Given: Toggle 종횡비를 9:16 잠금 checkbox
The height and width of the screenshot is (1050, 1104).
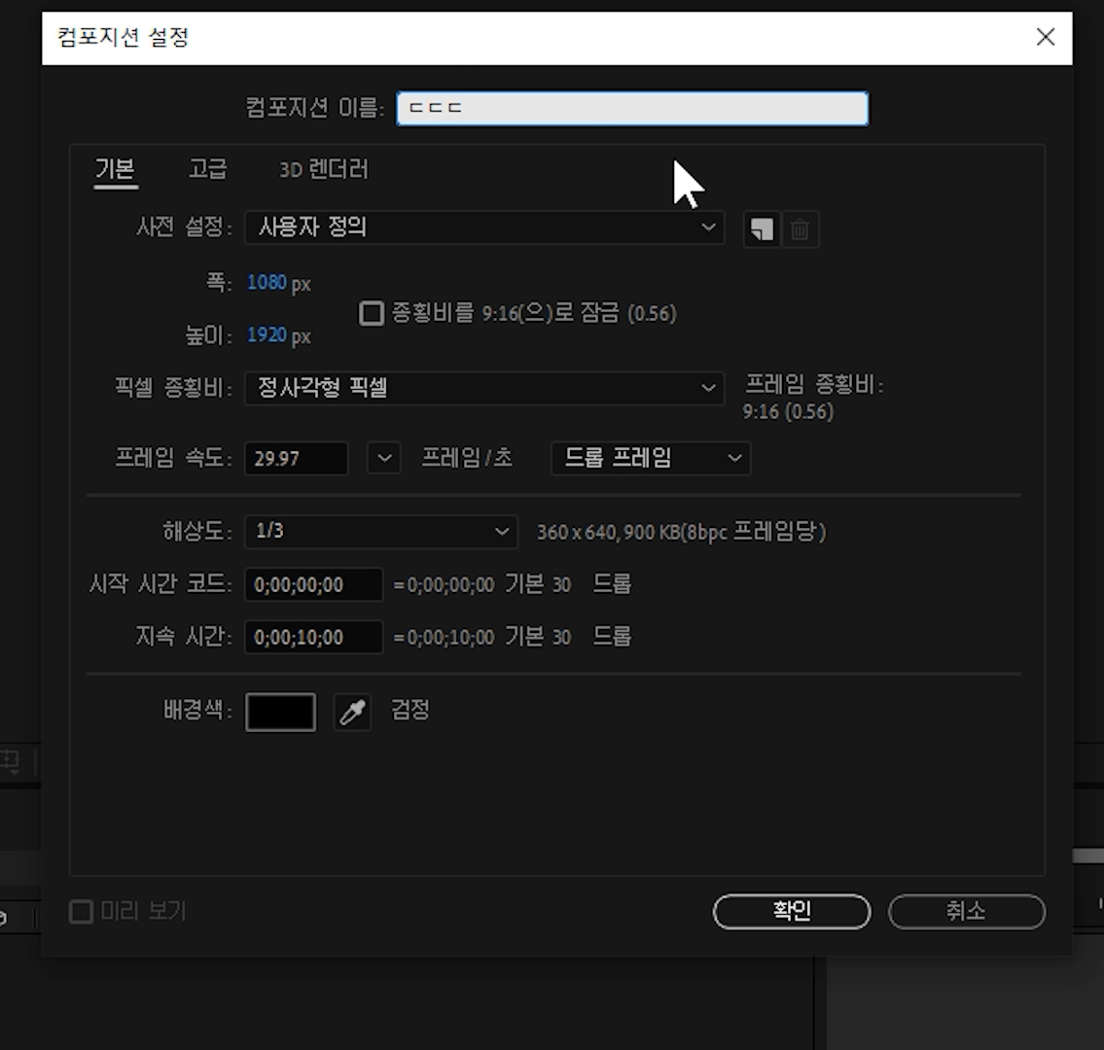Looking at the screenshot, I should [x=372, y=313].
